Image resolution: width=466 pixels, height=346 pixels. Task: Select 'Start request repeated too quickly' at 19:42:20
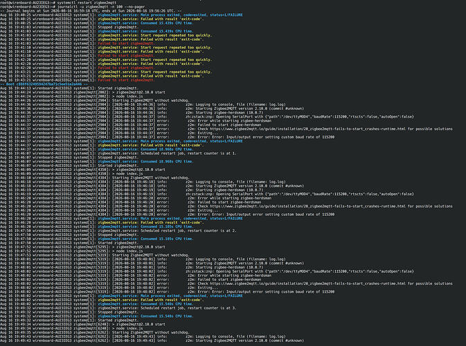pyautogui.click(x=176, y=60)
